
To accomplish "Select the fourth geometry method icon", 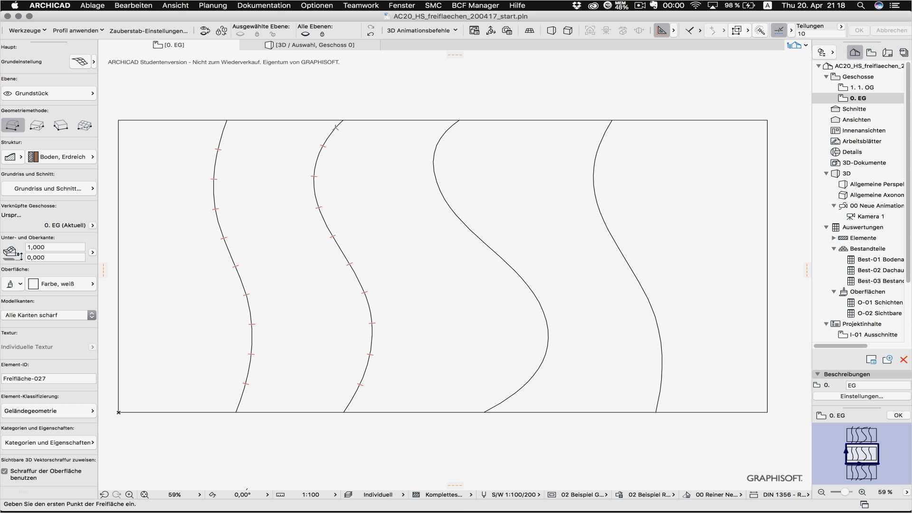I will pos(85,125).
